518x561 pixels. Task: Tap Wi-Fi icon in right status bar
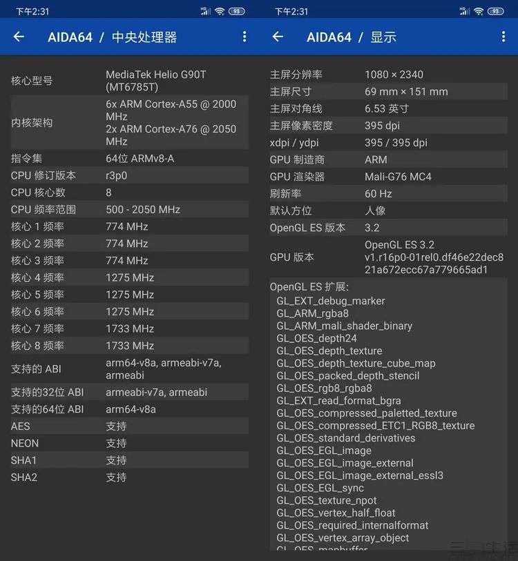click(x=479, y=12)
